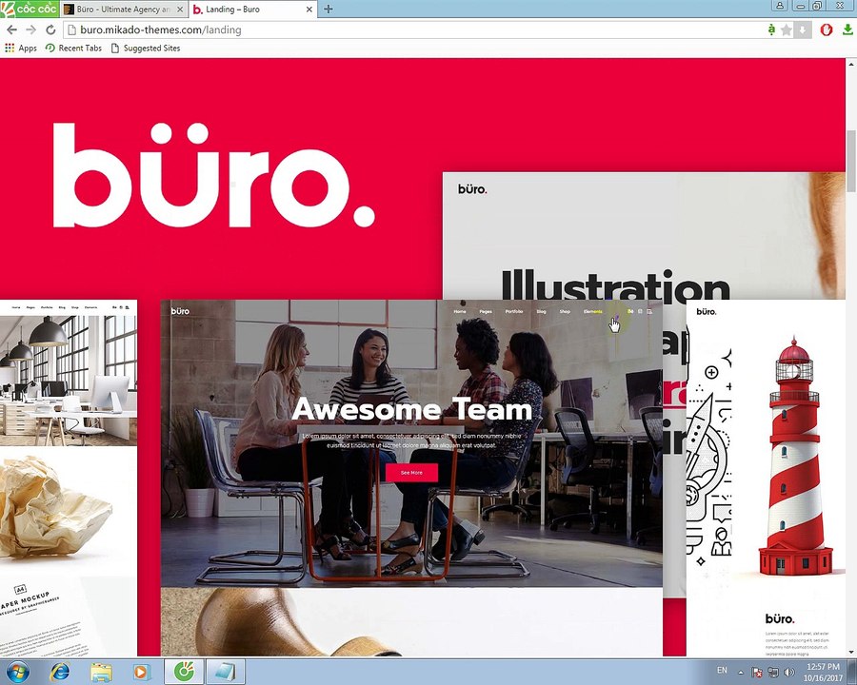Image resolution: width=857 pixels, height=685 pixels.
Task: Click the Action Center flag tray icon
Action: 758,672
